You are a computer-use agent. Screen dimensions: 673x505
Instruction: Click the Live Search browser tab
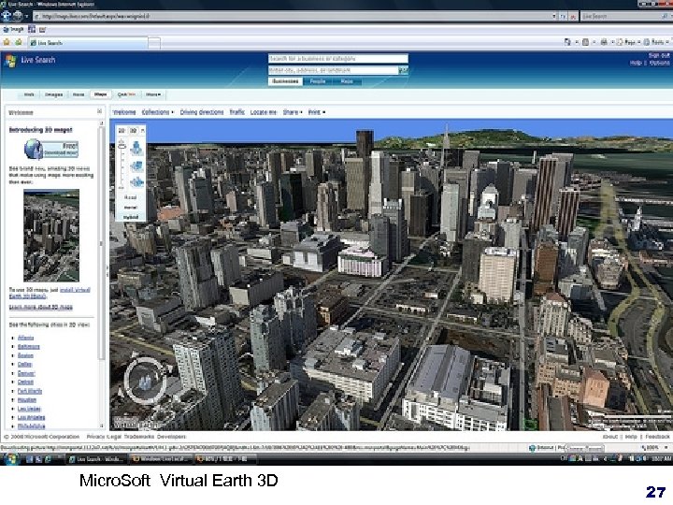(88, 42)
